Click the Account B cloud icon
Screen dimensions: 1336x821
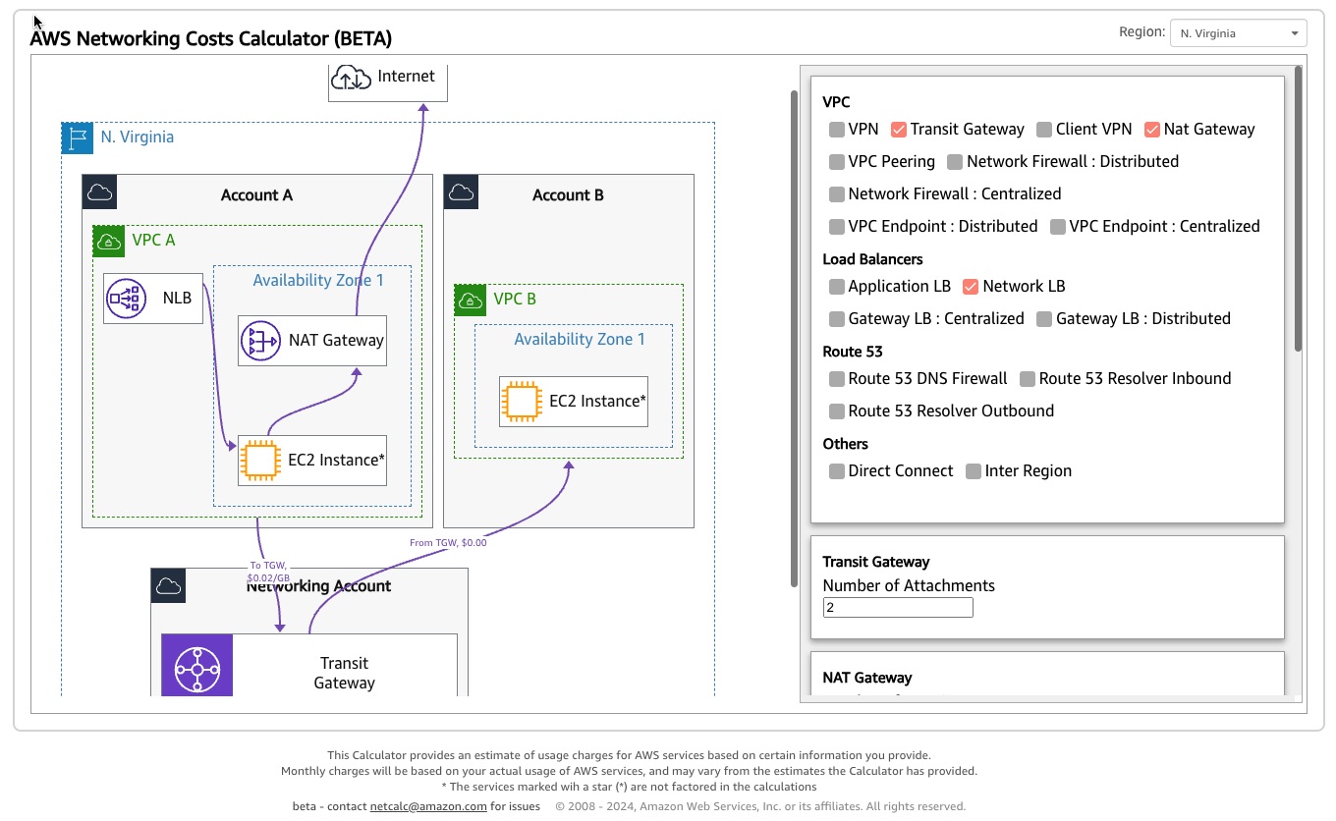coord(461,192)
